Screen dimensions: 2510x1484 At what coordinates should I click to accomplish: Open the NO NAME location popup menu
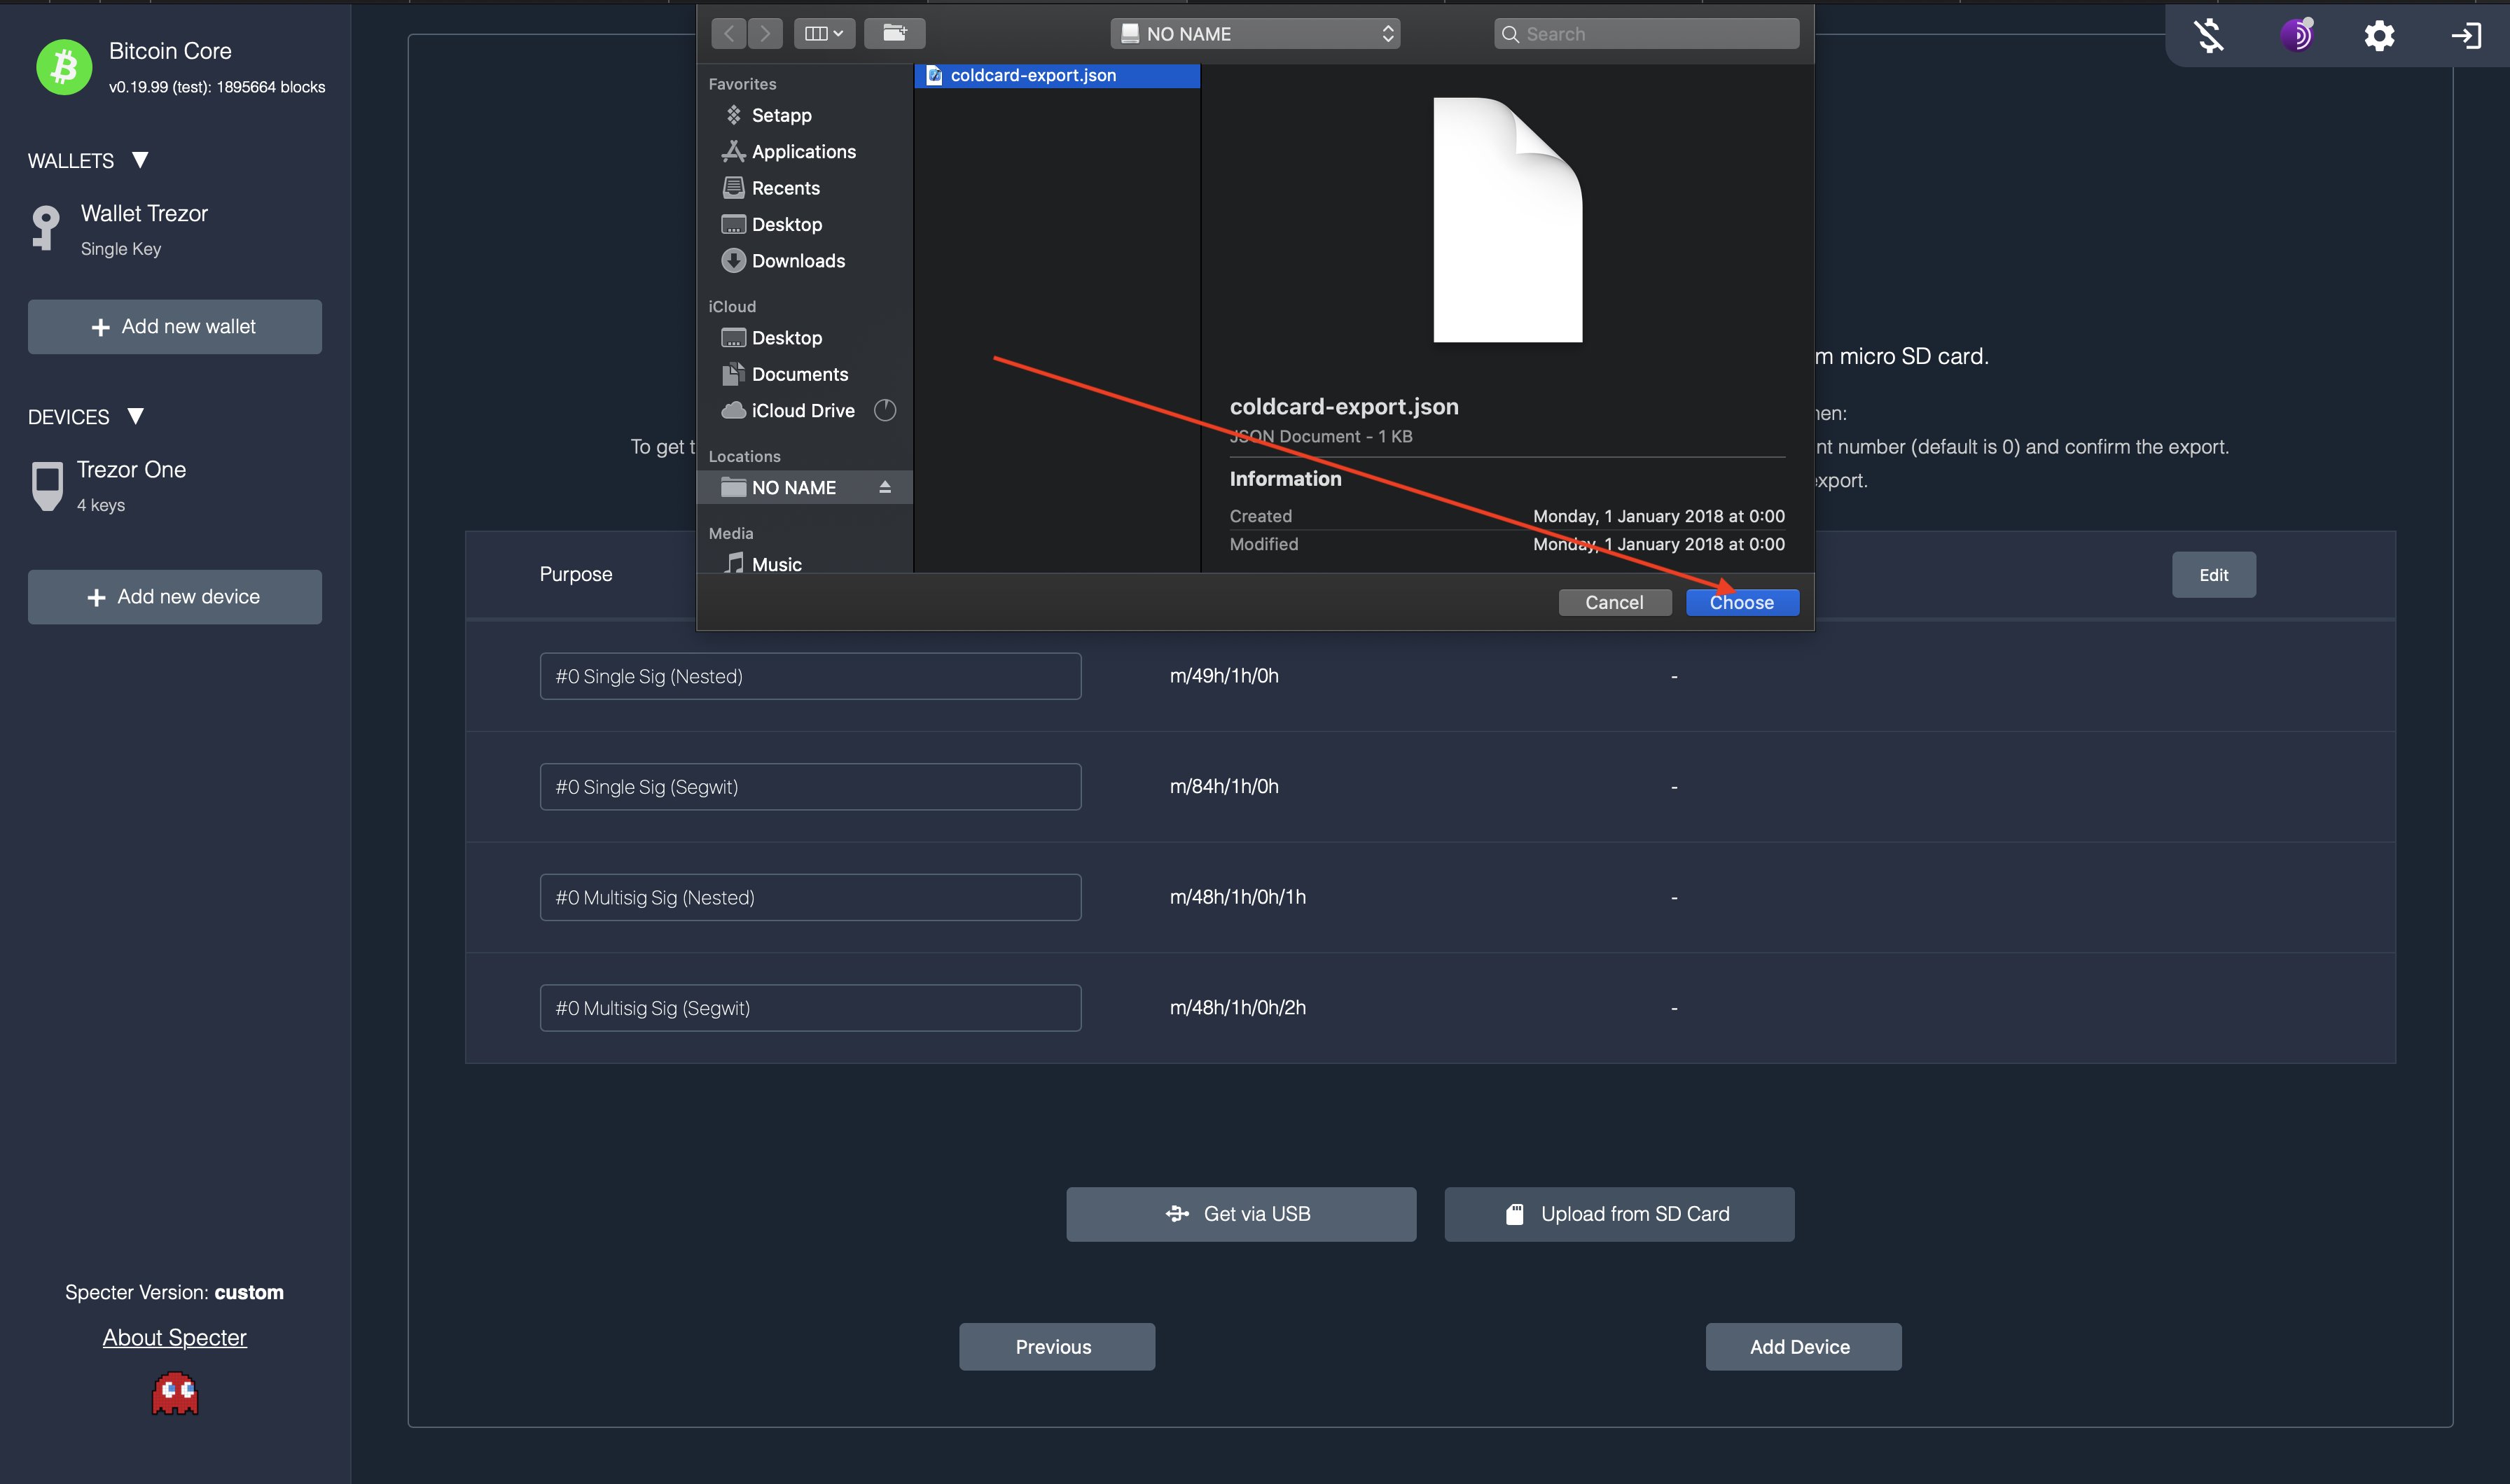(1254, 33)
